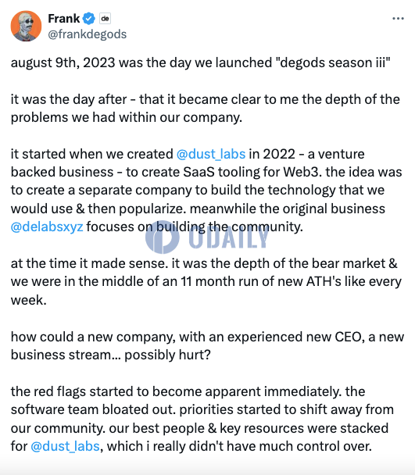The height and width of the screenshot is (475, 415).
Task: Click the paragraph starting "how could a new company"
Action: click(x=207, y=346)
